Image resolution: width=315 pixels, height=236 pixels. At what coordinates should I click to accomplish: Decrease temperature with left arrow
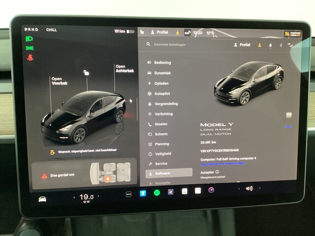pyautogui.click(x=74, y=198)
